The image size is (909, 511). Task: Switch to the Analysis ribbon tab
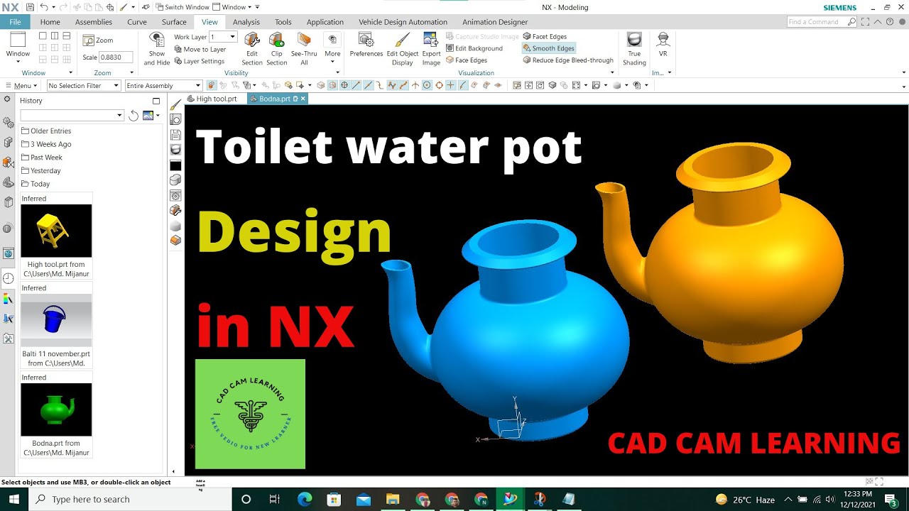point(246,22)
